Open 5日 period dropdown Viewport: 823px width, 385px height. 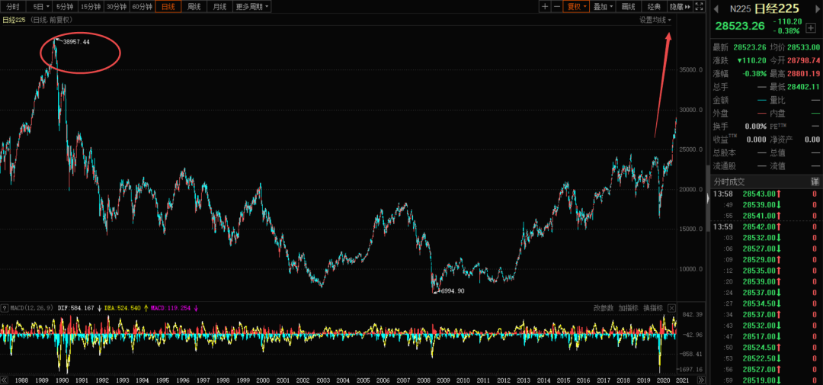pos(40,7)
